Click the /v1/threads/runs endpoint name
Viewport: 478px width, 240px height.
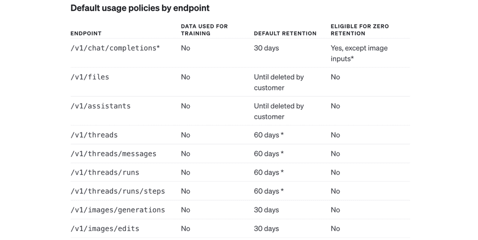[105, 172]
